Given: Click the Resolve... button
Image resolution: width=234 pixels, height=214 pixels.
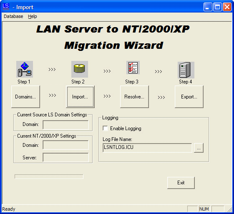Looking at the screenshot, I should 134,97.
